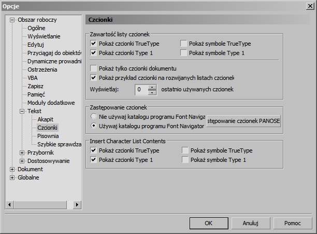Viewport: 317px width, 234px height.
Task: Select Nie używaj katalogu programu Font Navigator
Action: click(94, 117)
